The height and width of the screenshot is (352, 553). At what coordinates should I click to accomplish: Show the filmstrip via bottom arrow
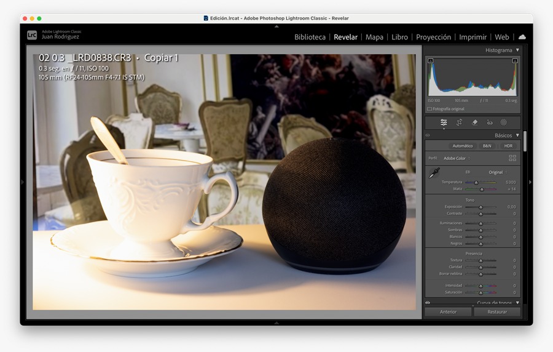click(x=276, y=322)
